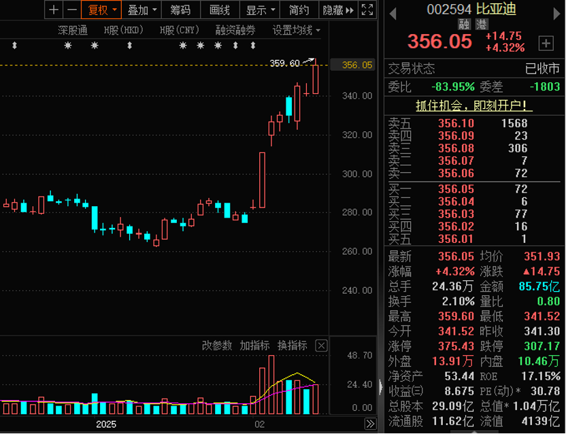Toggle the 深股通 overlay
The image size is (566, 434).
pyautogui.click(x=73, y=30)
